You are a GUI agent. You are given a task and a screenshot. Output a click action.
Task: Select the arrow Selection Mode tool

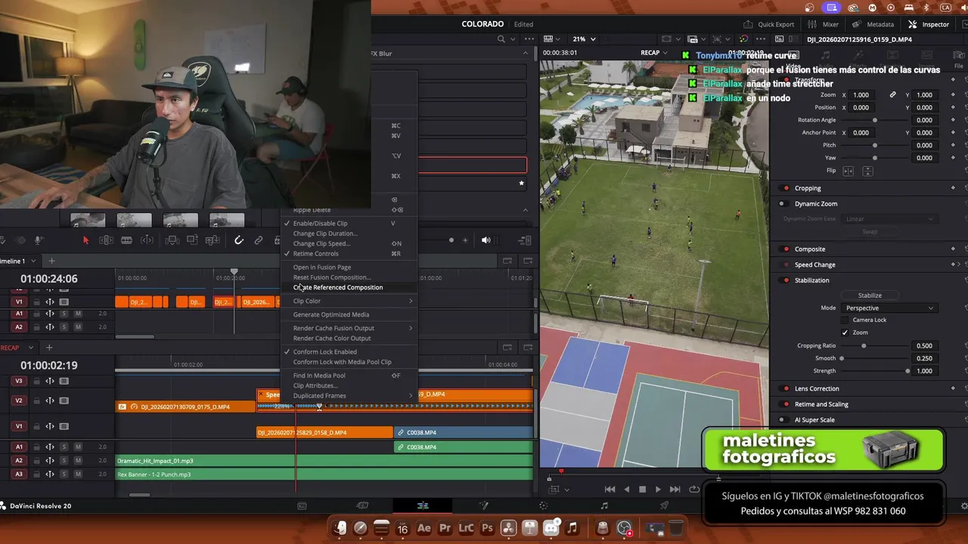[x=85, y=240]
